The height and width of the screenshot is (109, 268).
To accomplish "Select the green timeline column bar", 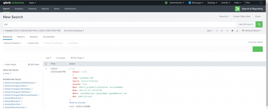I will [x=257, y=49].
